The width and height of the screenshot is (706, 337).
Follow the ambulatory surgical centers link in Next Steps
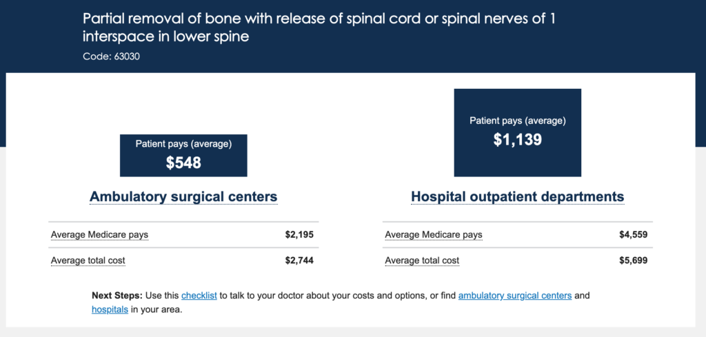coord(514,296)
